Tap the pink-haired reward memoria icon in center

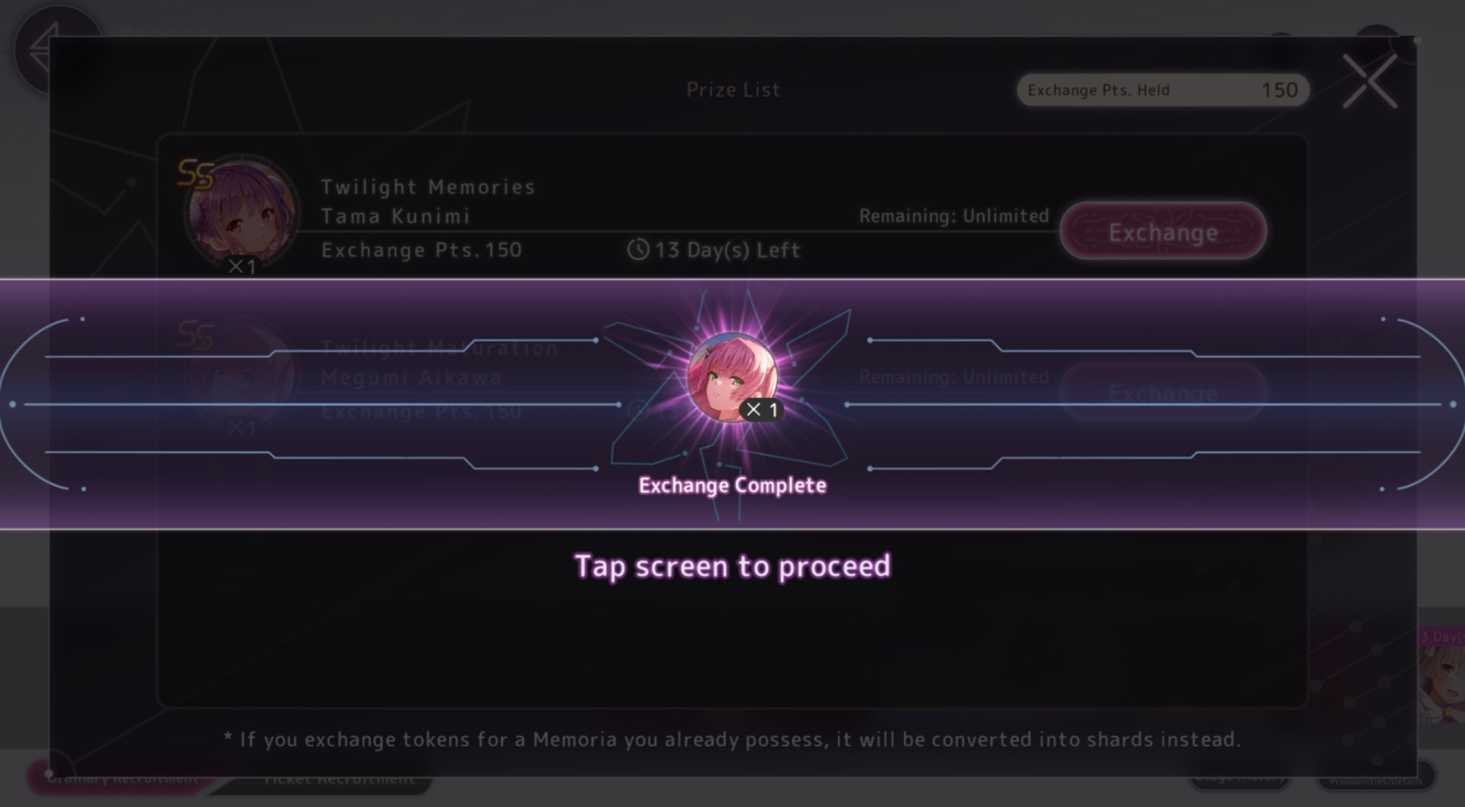pos(733,377)
